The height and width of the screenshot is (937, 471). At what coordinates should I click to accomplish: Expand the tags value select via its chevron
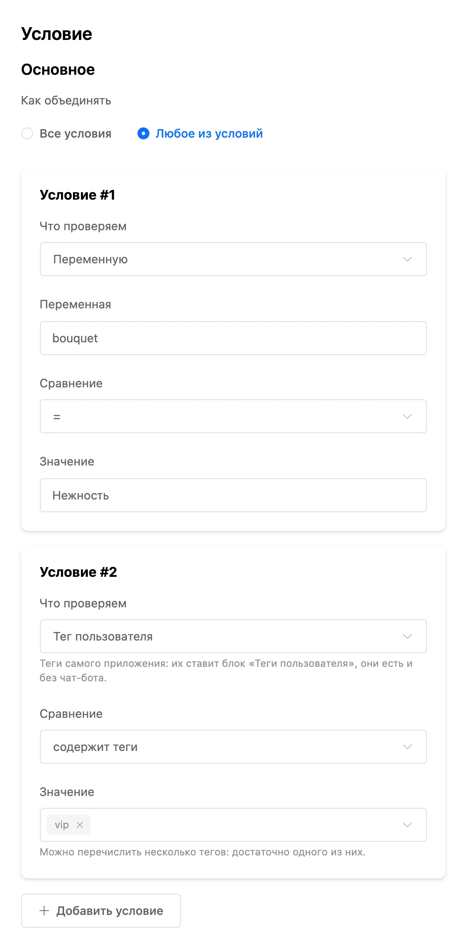tap(407, 825)
